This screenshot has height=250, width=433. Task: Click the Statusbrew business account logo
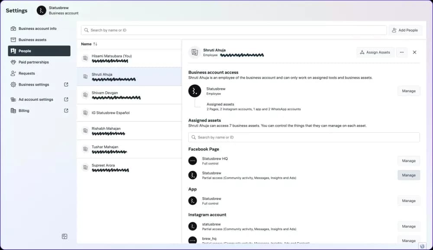click(x=42, y=10)
